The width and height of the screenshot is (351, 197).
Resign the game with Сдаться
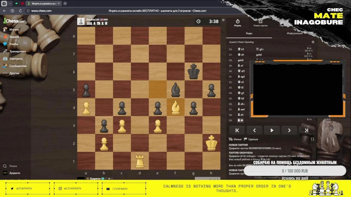(251, 139)
